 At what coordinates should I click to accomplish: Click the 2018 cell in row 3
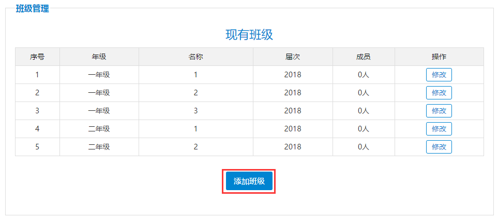(x=293, y=111)
